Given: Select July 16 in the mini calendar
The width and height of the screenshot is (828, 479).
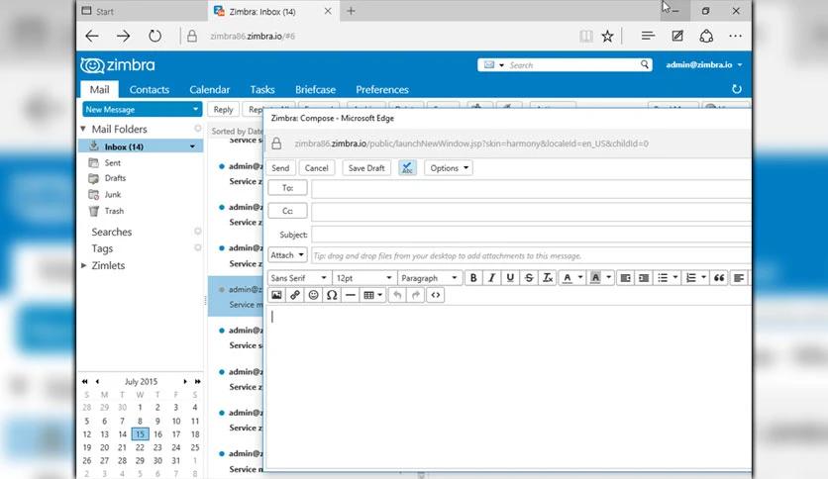Looking at the screenshot, I should click(157, 434).
